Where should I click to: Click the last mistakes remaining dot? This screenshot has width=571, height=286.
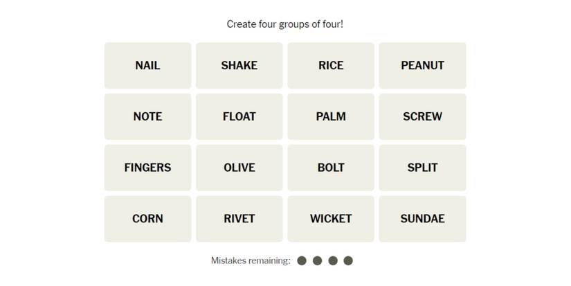point(348,260)
